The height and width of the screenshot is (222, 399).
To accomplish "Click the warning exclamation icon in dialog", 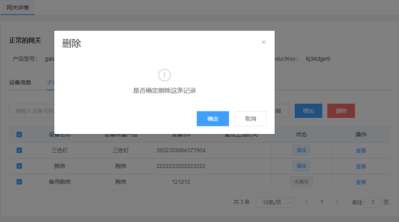I will tap(164, 75).
